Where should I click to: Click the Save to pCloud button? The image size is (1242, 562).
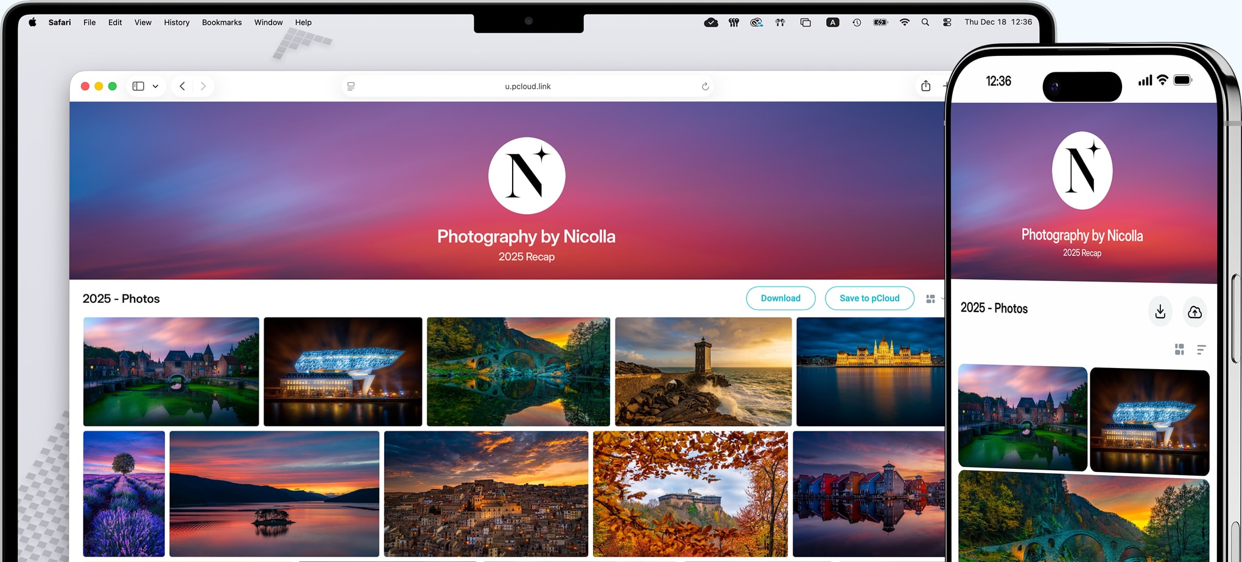[x=869, y=298]
